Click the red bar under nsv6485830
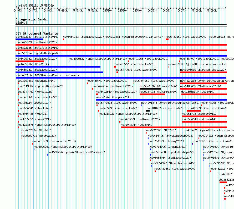234x209 pixels. (x=194, y=111)
